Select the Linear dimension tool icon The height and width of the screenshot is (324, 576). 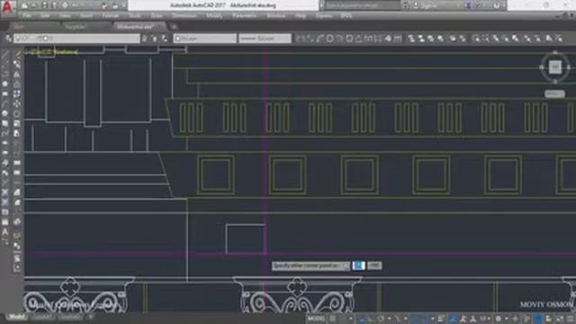point(300,38)
